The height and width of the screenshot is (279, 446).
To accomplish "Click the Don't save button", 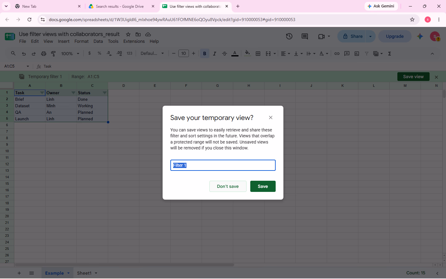I will [228, 186].
